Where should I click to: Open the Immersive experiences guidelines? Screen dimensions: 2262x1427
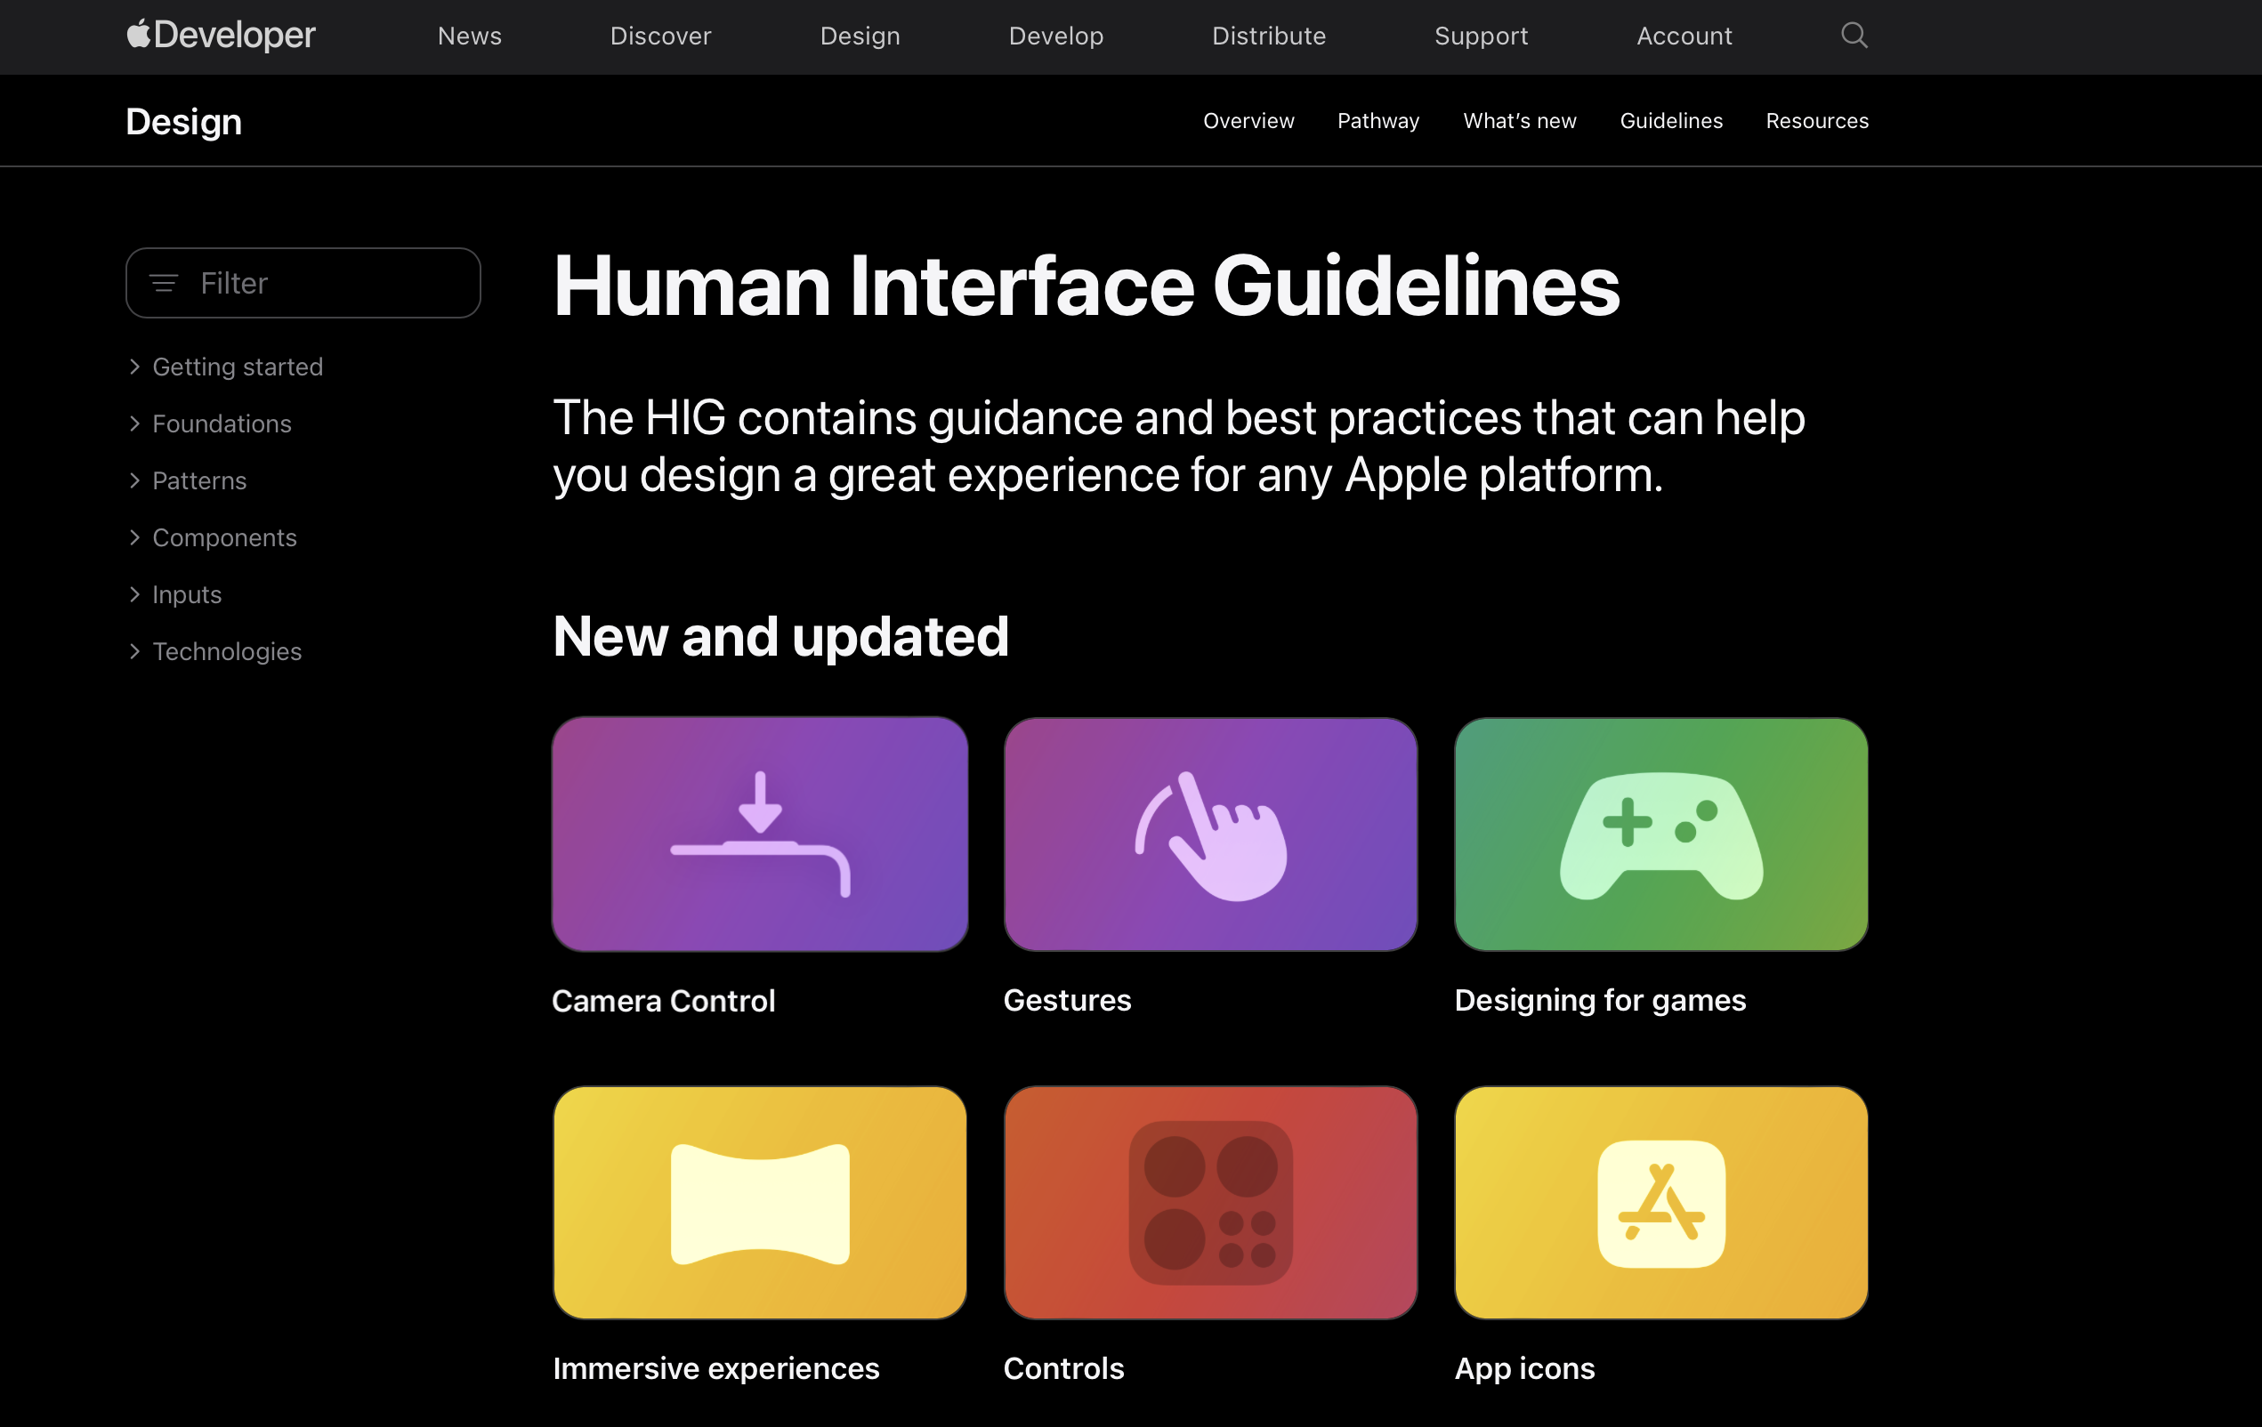[x=759, y=1200]
